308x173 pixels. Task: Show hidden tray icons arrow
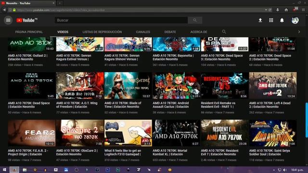274,170
